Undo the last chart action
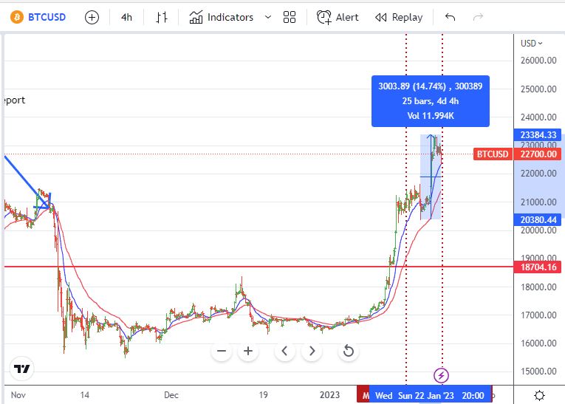This screenshot has height=404, width=565. click(450, 17)
